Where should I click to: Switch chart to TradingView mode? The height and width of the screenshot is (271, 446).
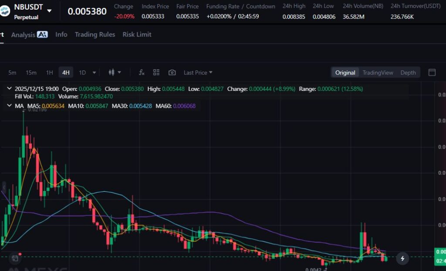378,73
